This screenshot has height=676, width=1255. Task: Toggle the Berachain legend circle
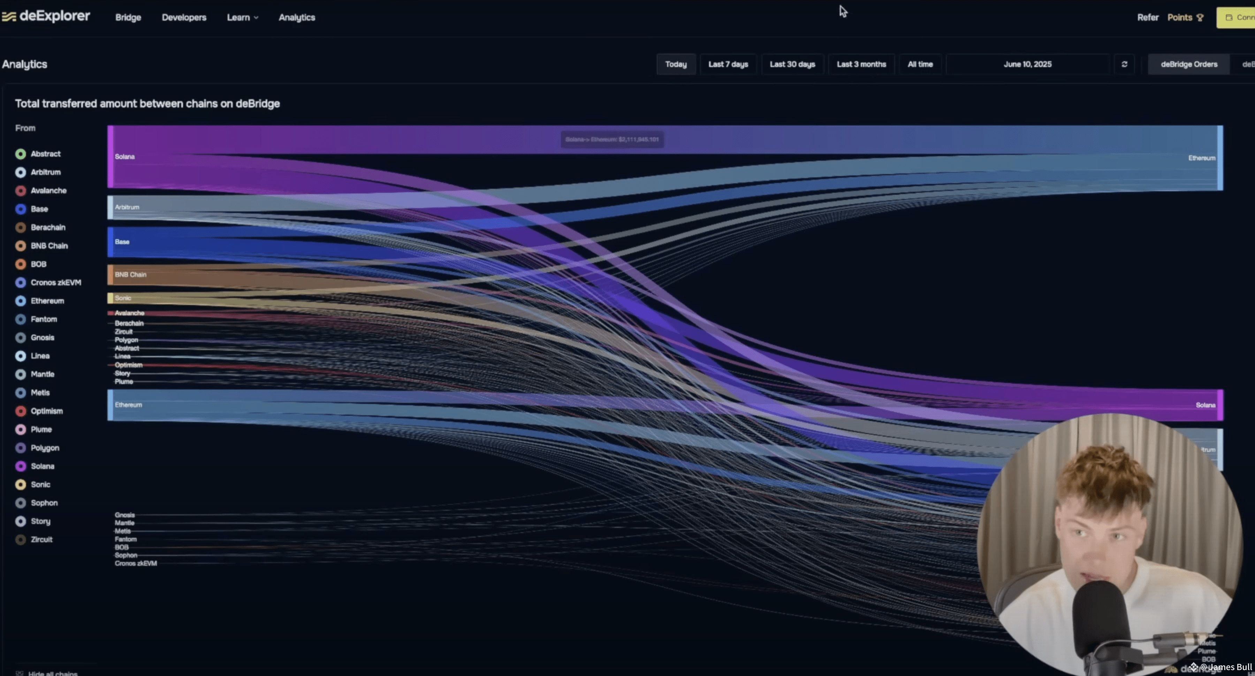21,228
